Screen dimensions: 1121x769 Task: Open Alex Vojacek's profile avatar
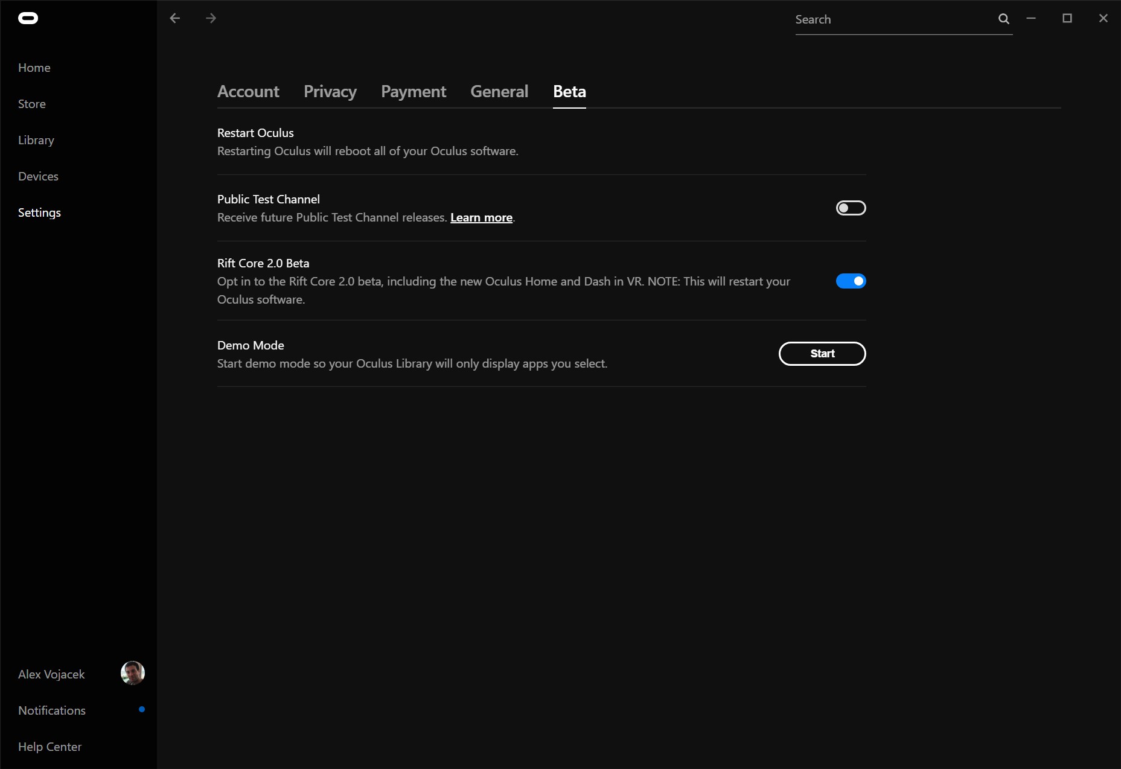pyautogui.click(x=133, y=673)
